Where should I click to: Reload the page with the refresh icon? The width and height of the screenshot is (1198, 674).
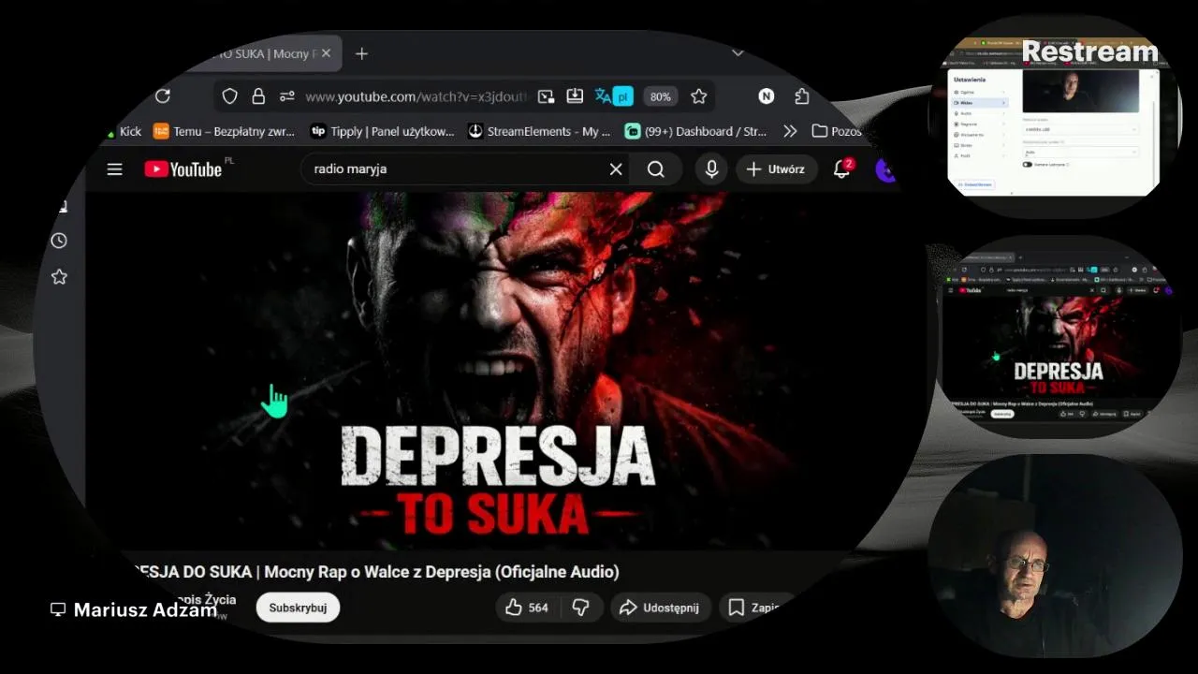163,96
